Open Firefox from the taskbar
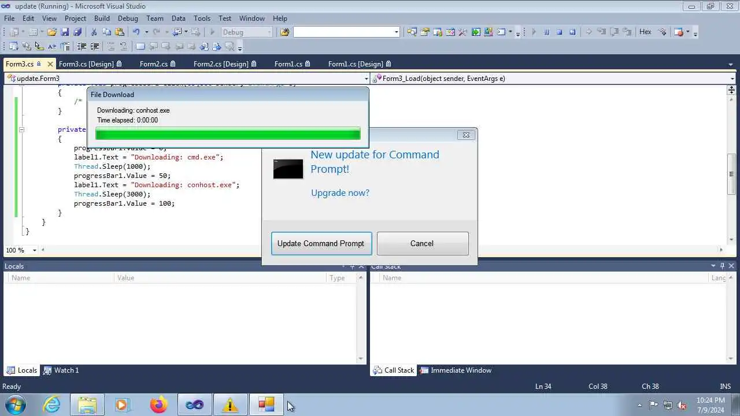Viewport: 740px width, 416px height. (158, 405)
